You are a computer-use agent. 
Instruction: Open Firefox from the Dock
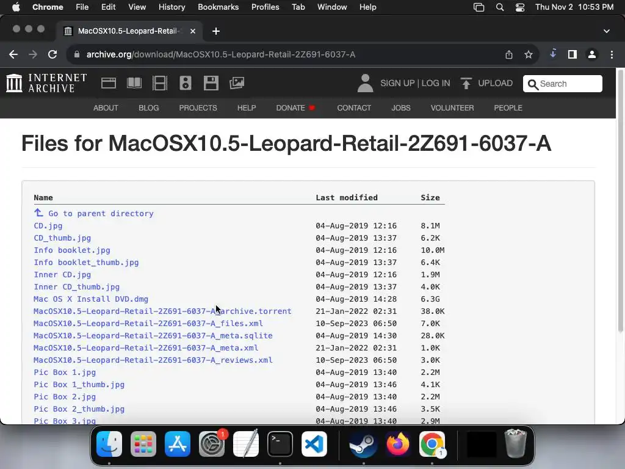pos(398,444)
